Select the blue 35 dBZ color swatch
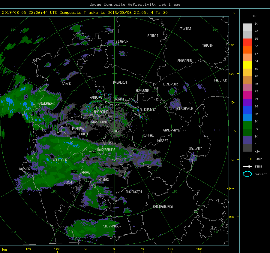Screen dimensions: 270x253 coord(247,110)
